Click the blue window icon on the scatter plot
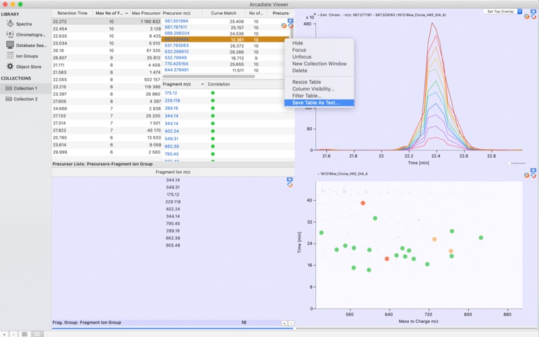The image size is (539, 337). (x=533, y=171)
